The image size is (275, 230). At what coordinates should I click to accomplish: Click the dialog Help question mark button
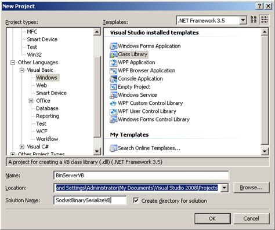coord(259,6)
